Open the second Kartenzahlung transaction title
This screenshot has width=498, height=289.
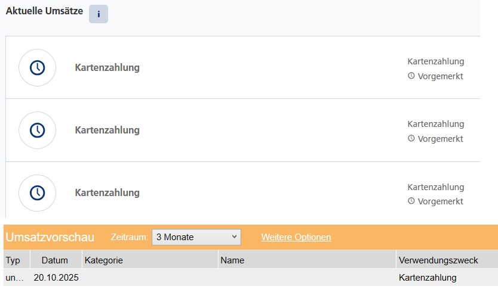pyautogui.click(x=107, y=130)
